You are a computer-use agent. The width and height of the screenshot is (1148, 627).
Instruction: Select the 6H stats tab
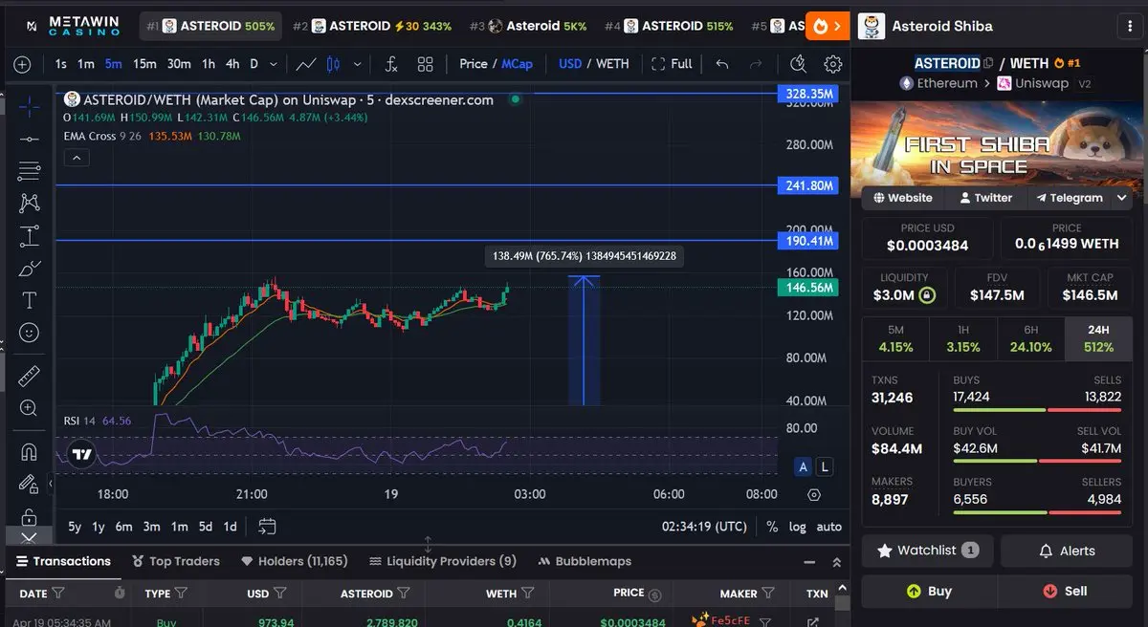coord(1030,338)
